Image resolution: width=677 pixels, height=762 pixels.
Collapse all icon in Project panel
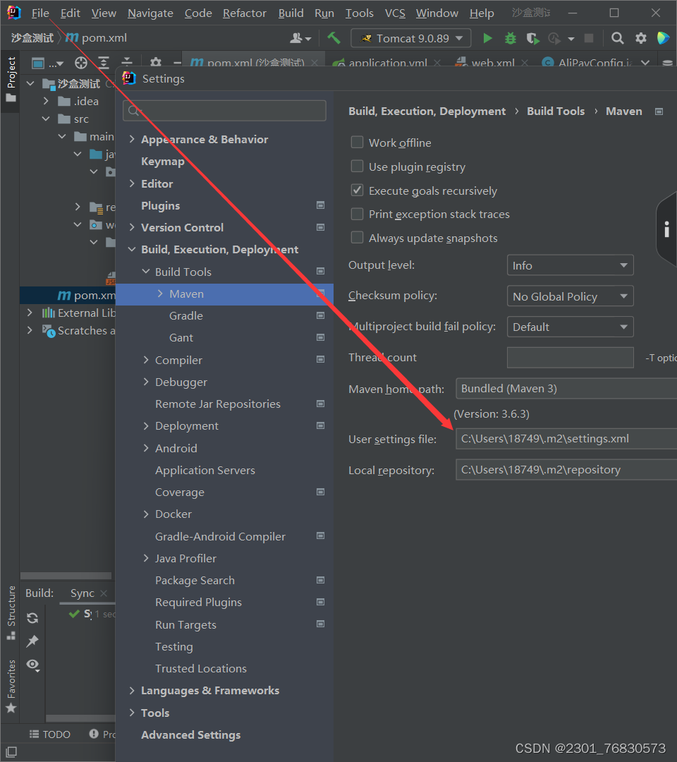[x=127, y=63]
